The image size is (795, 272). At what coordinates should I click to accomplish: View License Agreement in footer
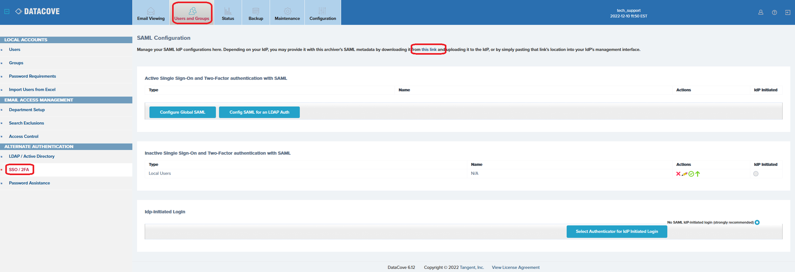tap(515, 268)
